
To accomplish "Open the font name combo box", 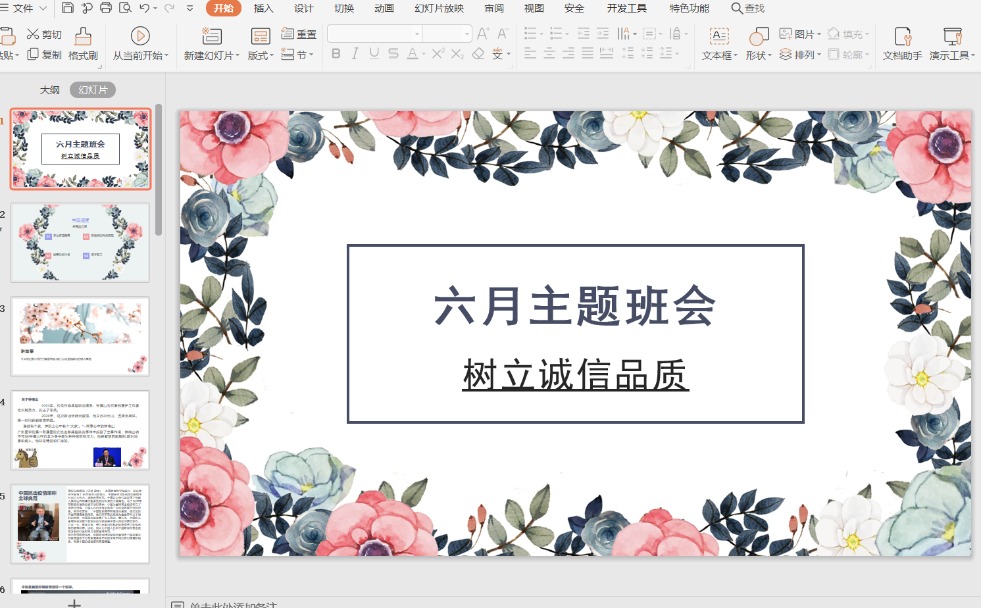I will 374,34.
